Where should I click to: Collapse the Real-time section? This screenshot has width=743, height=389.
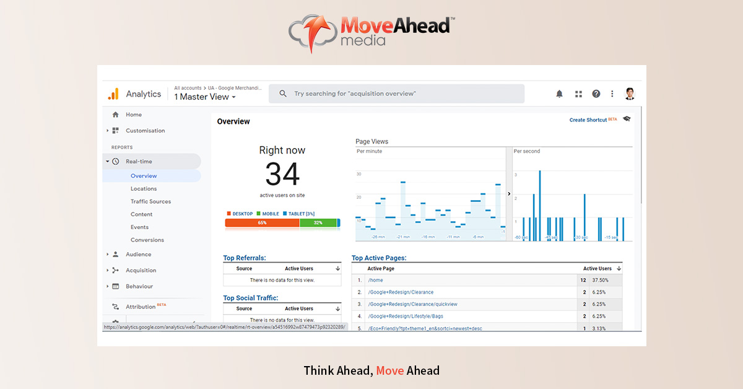coord(107,161)
